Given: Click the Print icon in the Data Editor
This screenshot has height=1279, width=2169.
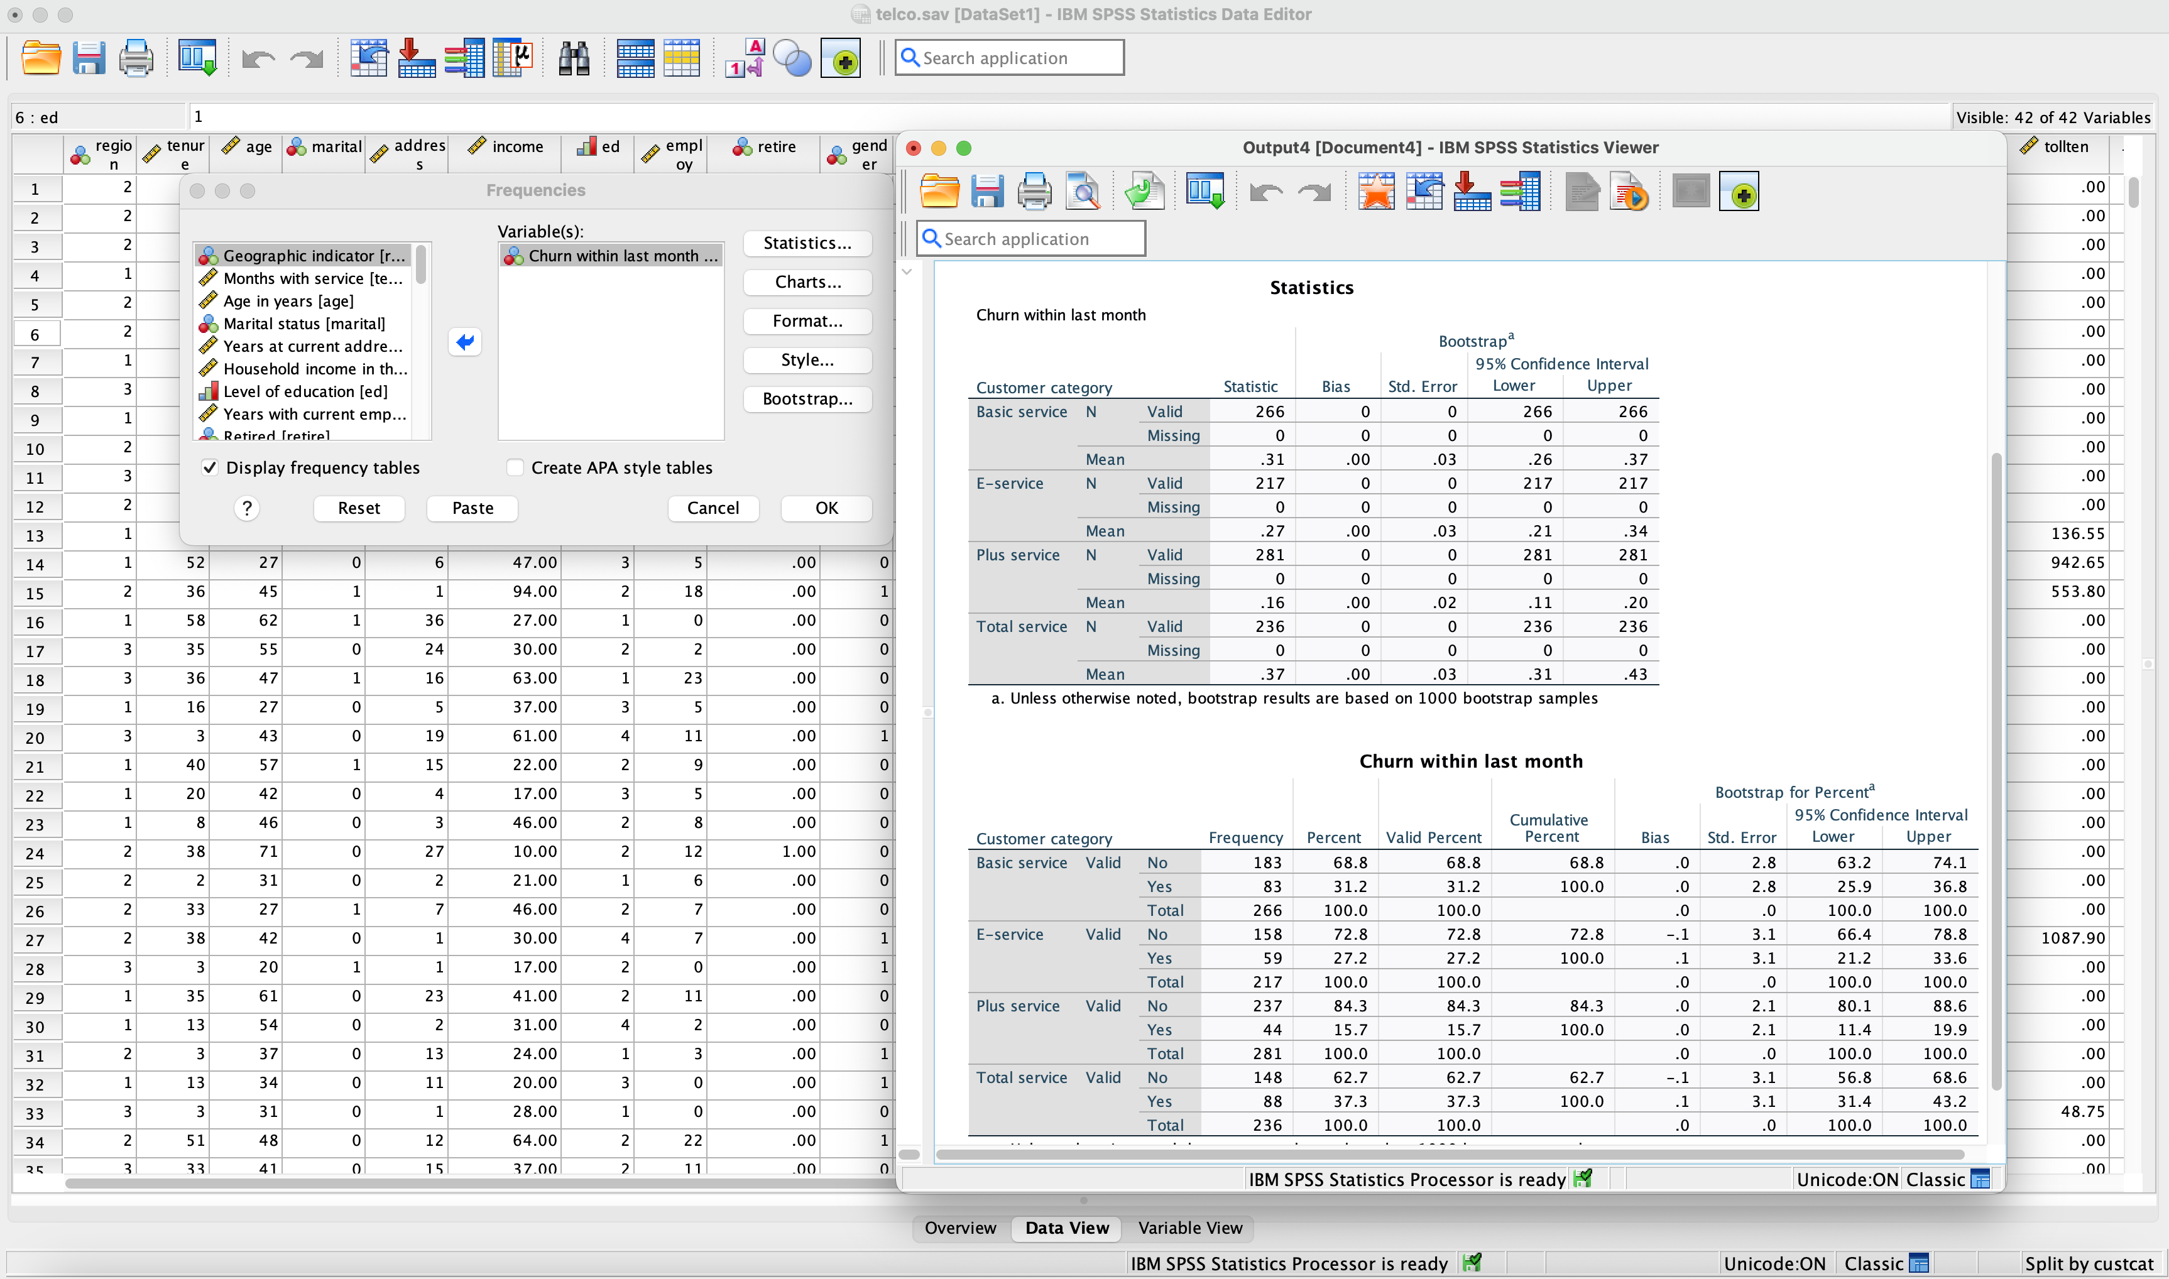Looking at the screenshot, I should coord(136,58).
